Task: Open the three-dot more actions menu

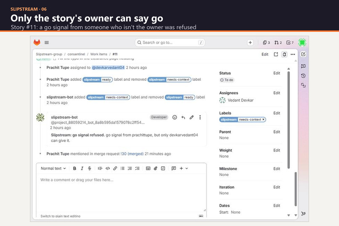Action: pos(293,54)
